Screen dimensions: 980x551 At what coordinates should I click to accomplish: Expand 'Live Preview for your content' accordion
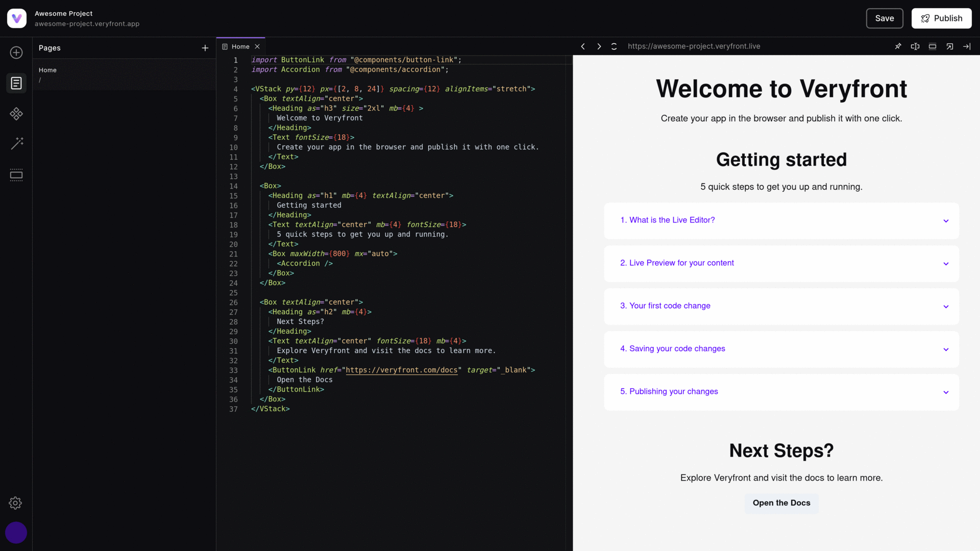781,263
